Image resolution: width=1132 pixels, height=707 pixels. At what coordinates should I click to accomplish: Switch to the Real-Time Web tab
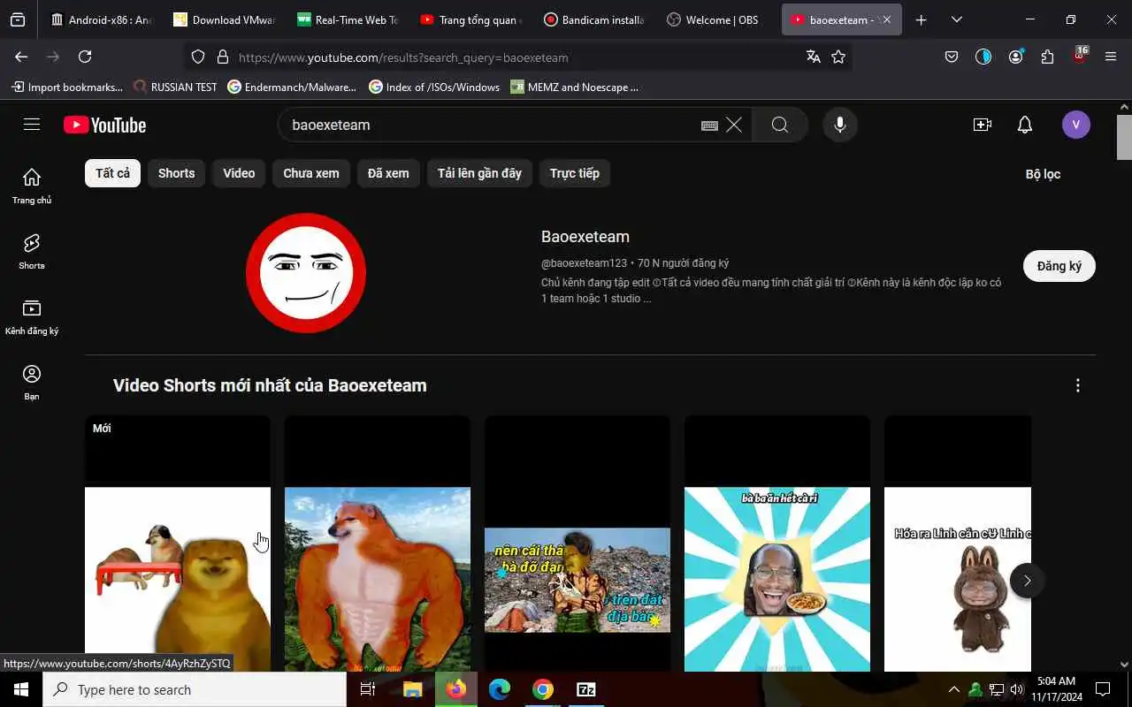348,19
